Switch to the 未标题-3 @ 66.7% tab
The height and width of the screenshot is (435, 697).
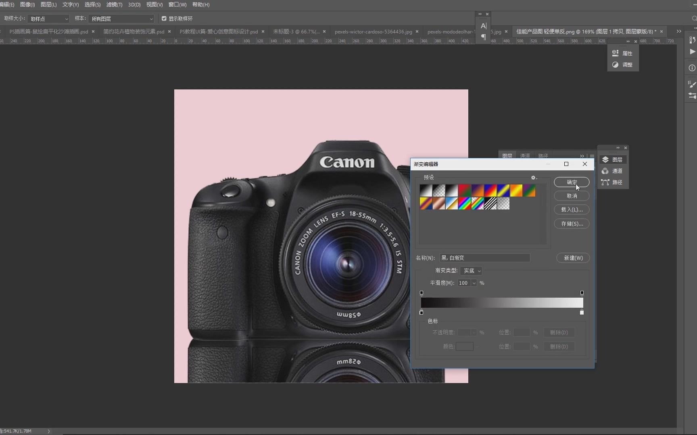[296, 31]
